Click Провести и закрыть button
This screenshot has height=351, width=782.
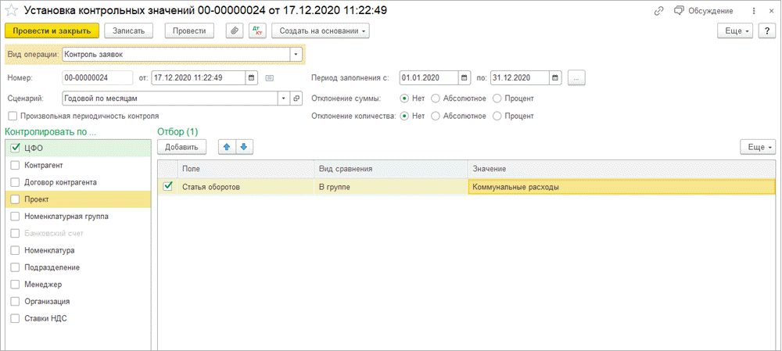(52, 30)
